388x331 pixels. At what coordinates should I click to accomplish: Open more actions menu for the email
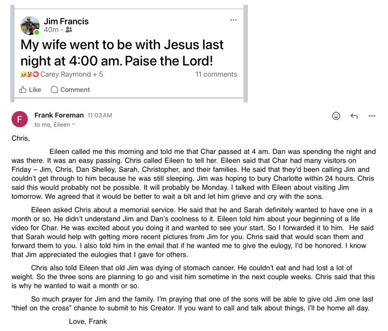[x=372, y=116]
